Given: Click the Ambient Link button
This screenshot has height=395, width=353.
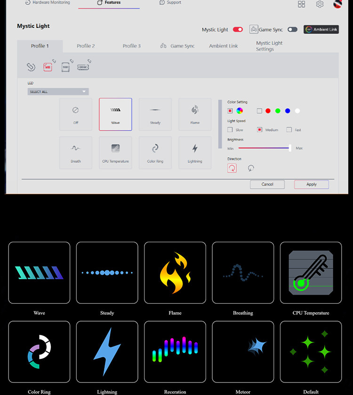Looking at the screenshot, I should click(321, 30).
